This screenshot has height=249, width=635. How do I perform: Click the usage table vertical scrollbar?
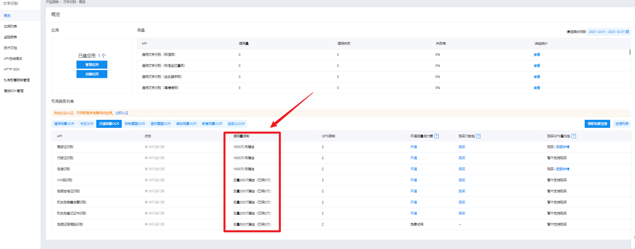(x=630, y=52)
